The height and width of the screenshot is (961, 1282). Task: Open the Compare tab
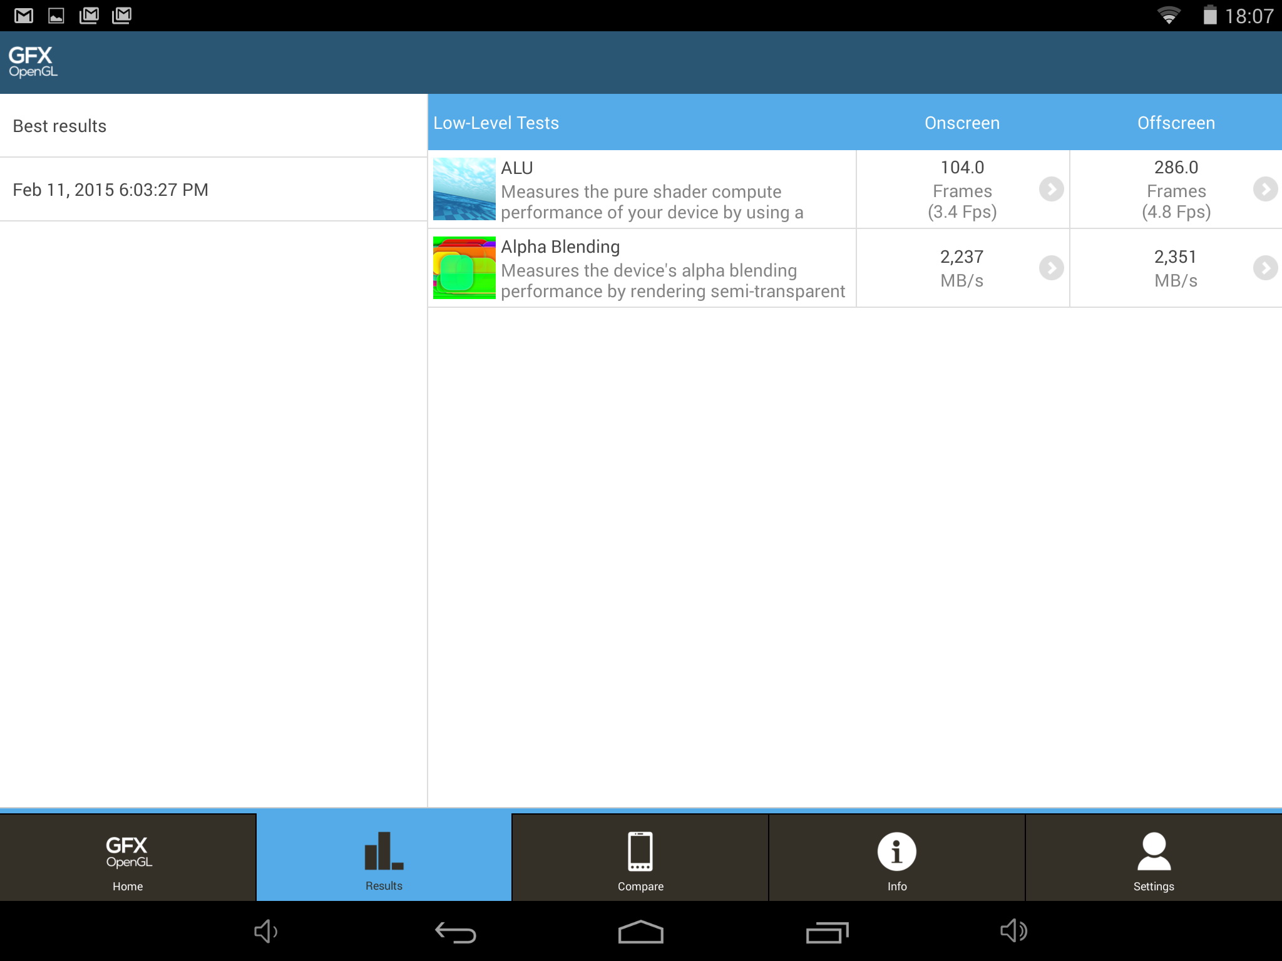point(640,857)
